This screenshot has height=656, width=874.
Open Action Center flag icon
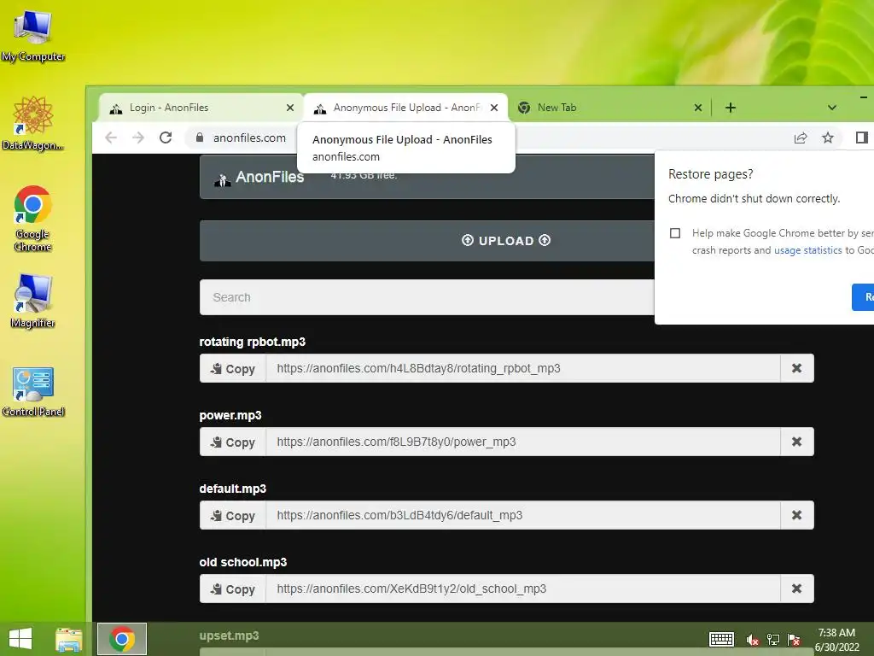[x=794, y=640]
